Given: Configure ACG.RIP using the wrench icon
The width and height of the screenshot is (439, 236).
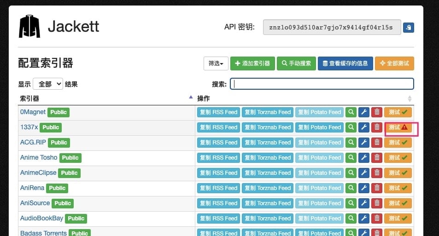Looking at the screenshot, I should (x=364, y=142).
